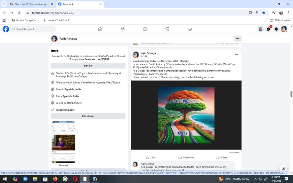Viewport: 293px width, 183px height.
Task: Open rajibacharya.com website link
Action: [65, 110]
